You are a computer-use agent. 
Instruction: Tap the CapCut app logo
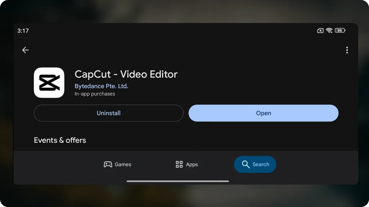(49, 83)
